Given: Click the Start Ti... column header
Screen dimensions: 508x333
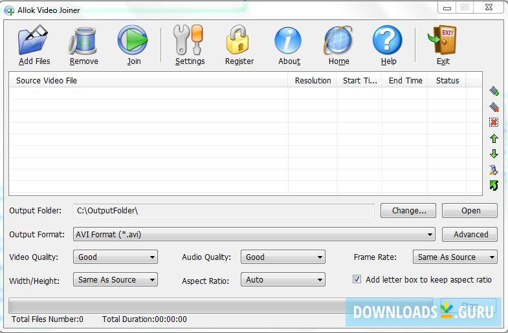Looking at the screenshot, I should coord(359,81).
